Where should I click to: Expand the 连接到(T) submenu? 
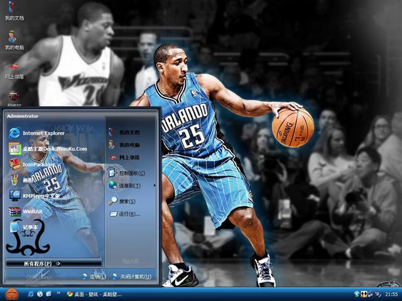131,186
